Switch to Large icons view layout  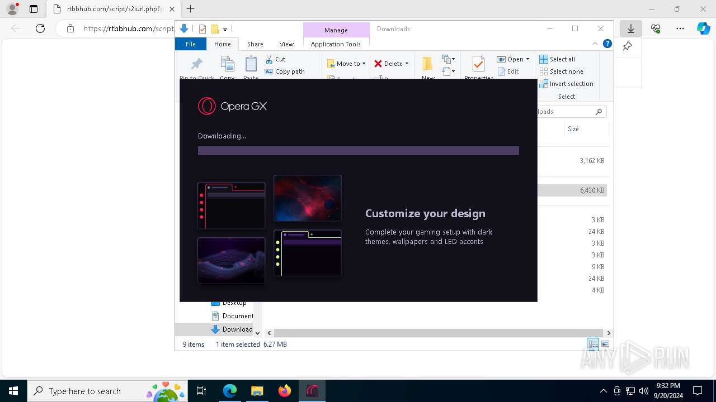click(605, 344)
